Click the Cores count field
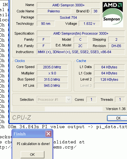This screenshot has height=159, width=127. tap(91, 100)
